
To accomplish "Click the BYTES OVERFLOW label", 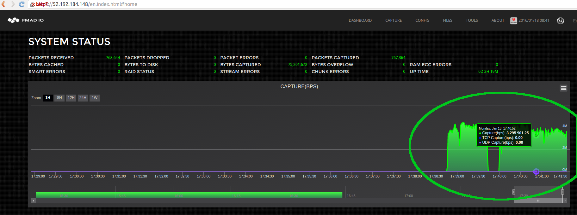I will click(332, 65).
